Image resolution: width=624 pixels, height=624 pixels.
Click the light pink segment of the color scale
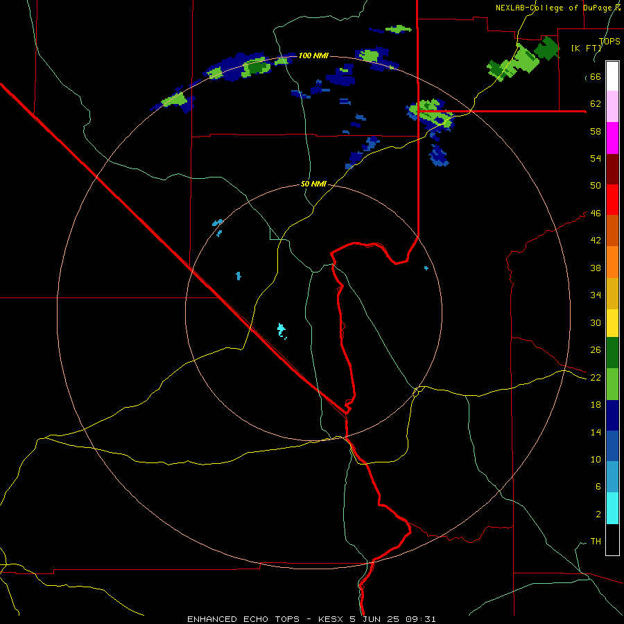[612, 107]
